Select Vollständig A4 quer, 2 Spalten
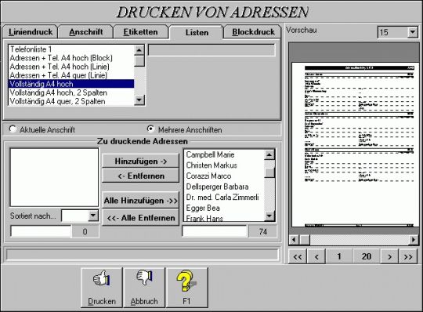The width and height of the screenshot is (423, 312). (71, 101)
